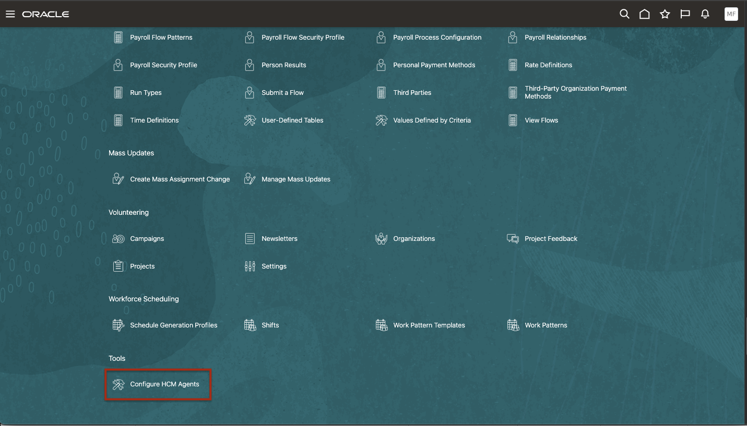747x426 pixels.
Task: Click the Settings sliders icon
Action: click(250, 266)
